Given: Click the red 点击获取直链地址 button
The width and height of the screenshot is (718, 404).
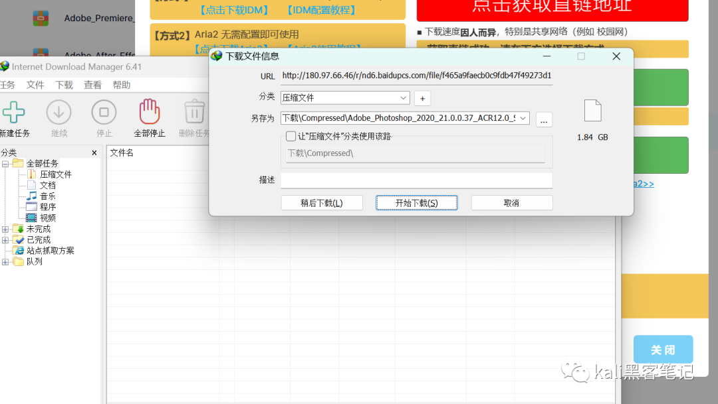Looking at the screenshot, I should click(552, 9).
